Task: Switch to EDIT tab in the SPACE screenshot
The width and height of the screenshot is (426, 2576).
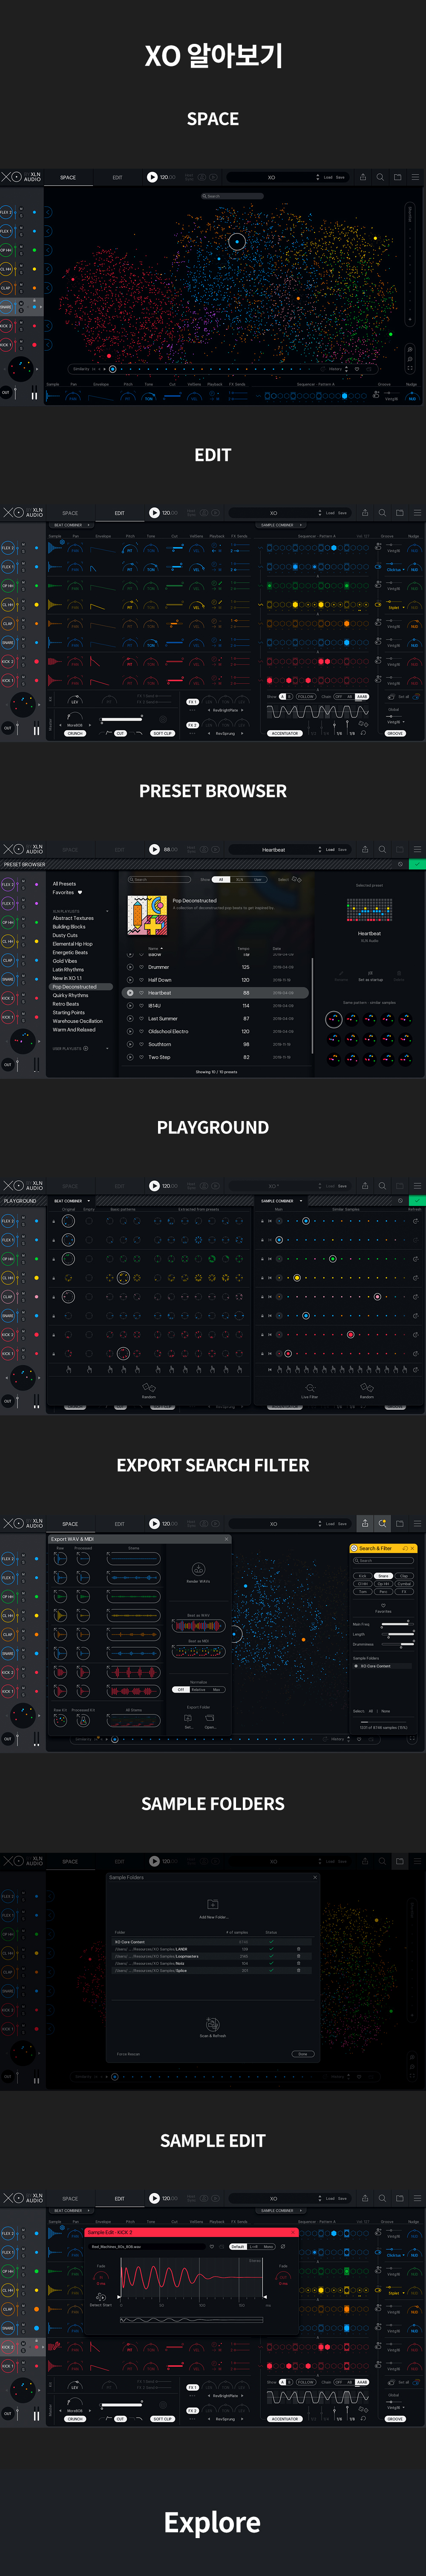Action: coord(117,177)
